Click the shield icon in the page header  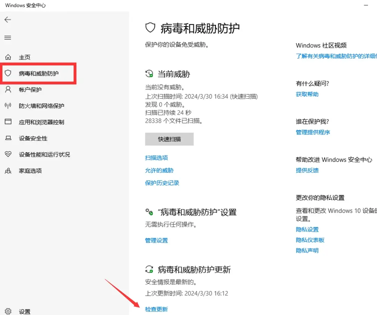click(x=150, y=28)
